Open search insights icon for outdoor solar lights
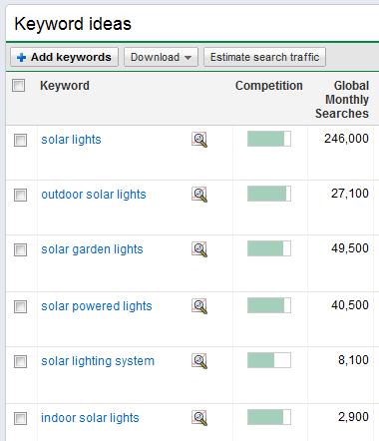 pyautogui.click(x=199, y=195)
